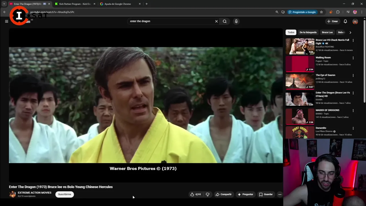Open more actions menu beside Guardar
Viewport: 366px width, 206px height.
280,194
